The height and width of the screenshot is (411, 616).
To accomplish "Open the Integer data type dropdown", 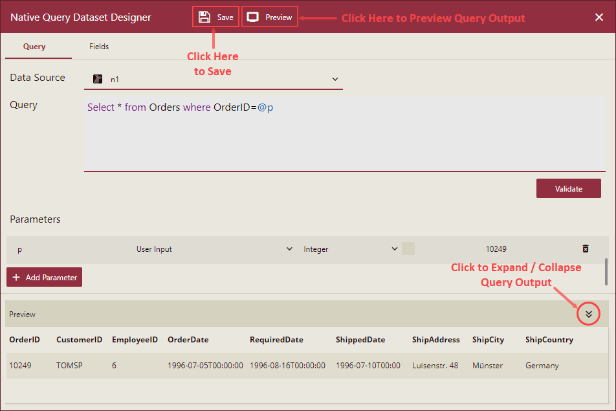I will [395, 249].
